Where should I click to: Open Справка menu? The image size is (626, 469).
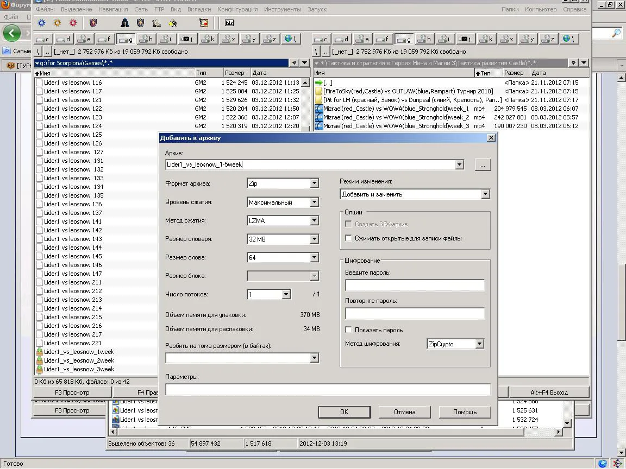point(574,9)
